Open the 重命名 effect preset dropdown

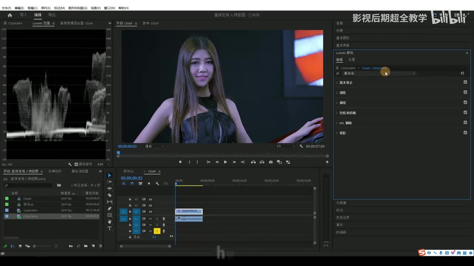[x=414, y=73]
